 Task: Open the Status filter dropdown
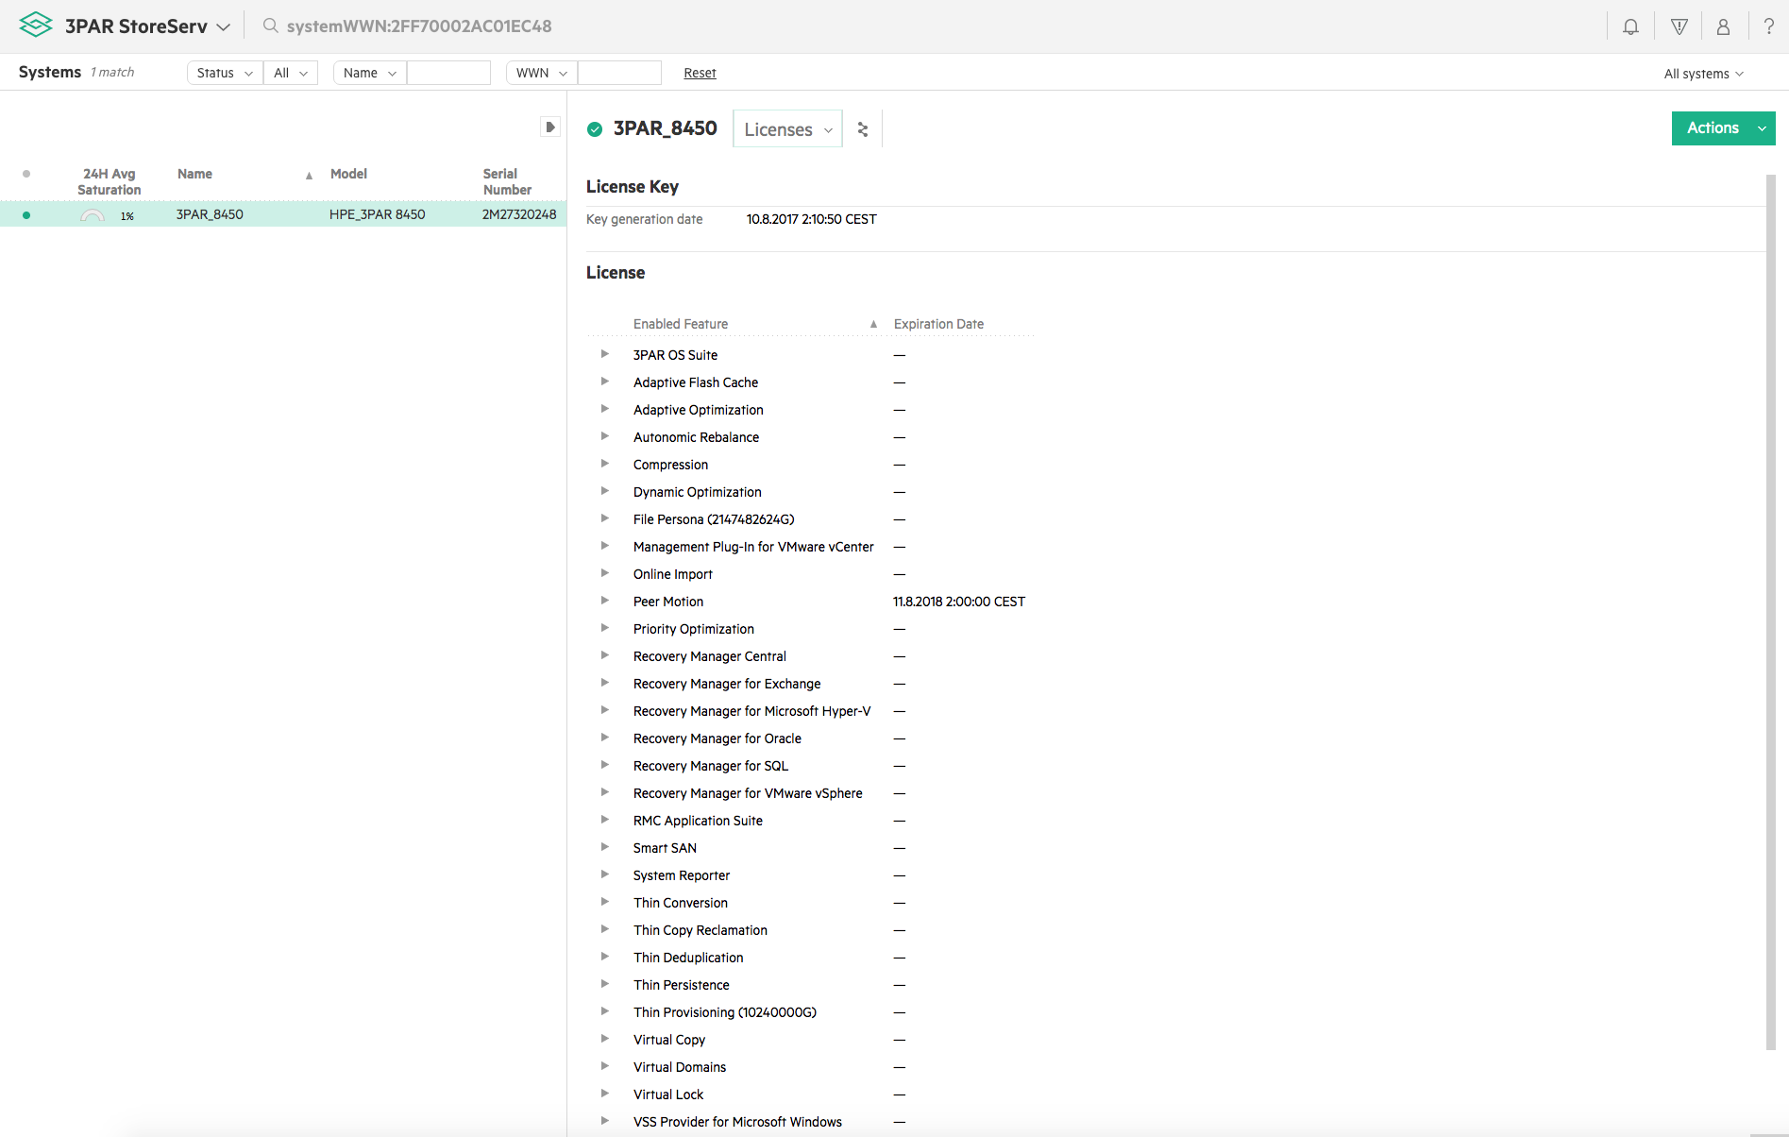(x=225, y=73)
